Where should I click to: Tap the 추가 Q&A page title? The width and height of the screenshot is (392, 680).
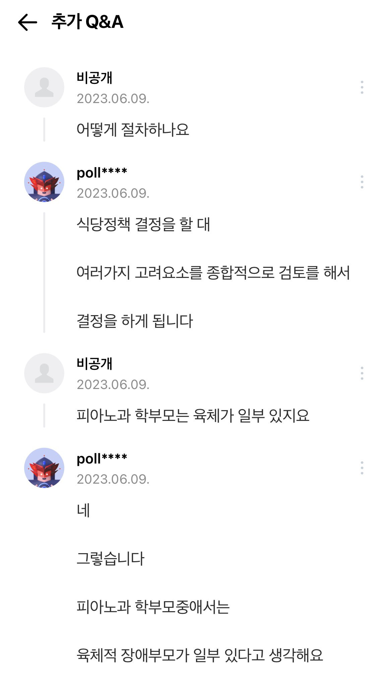[x=87, y=22]
